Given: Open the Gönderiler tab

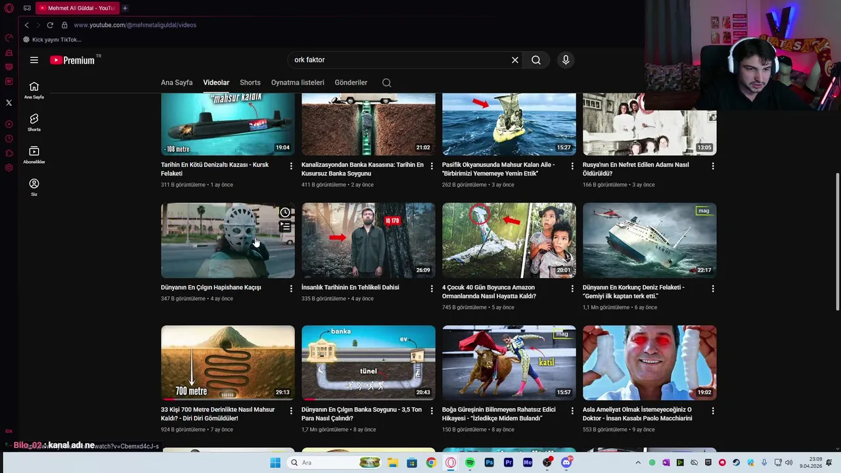Looking at the screenshot, I should (351, 83).
